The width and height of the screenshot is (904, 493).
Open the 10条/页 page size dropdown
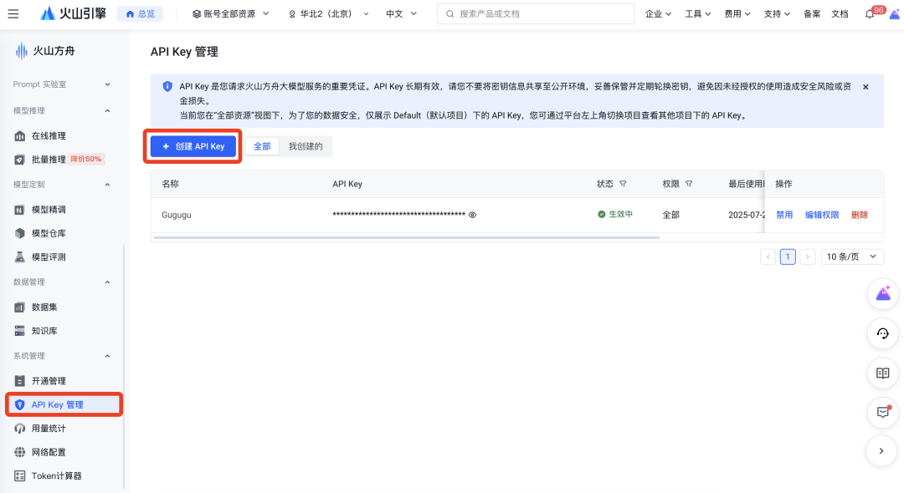851,257
